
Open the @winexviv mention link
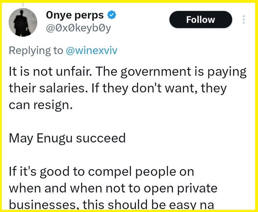[x=91, y=50]
